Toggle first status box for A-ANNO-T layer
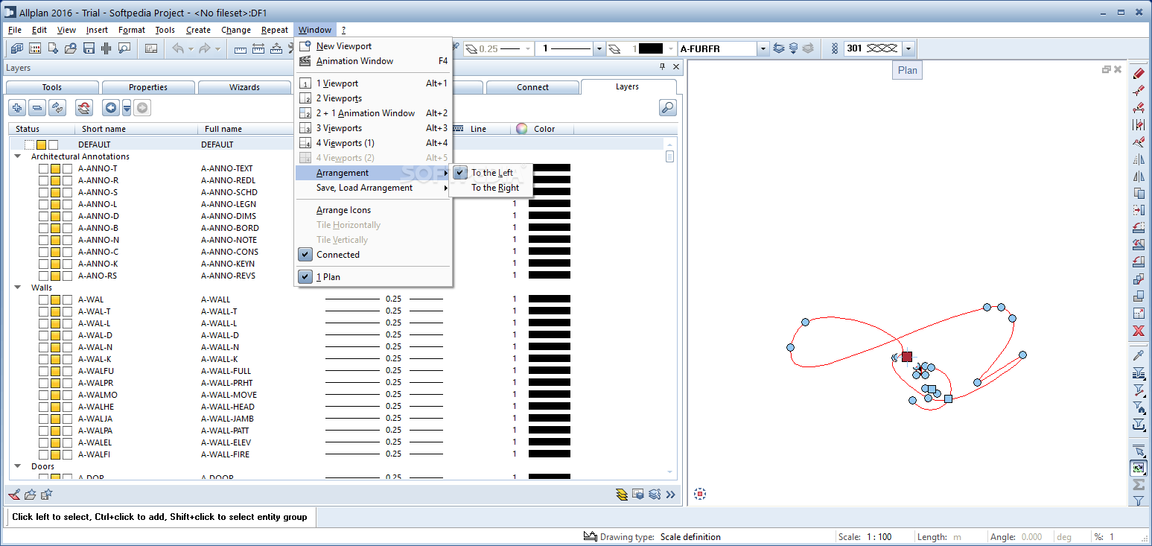 pyautogui.click(x=44, y=168)
